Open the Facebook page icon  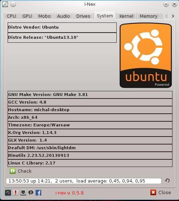coord(38,193)
